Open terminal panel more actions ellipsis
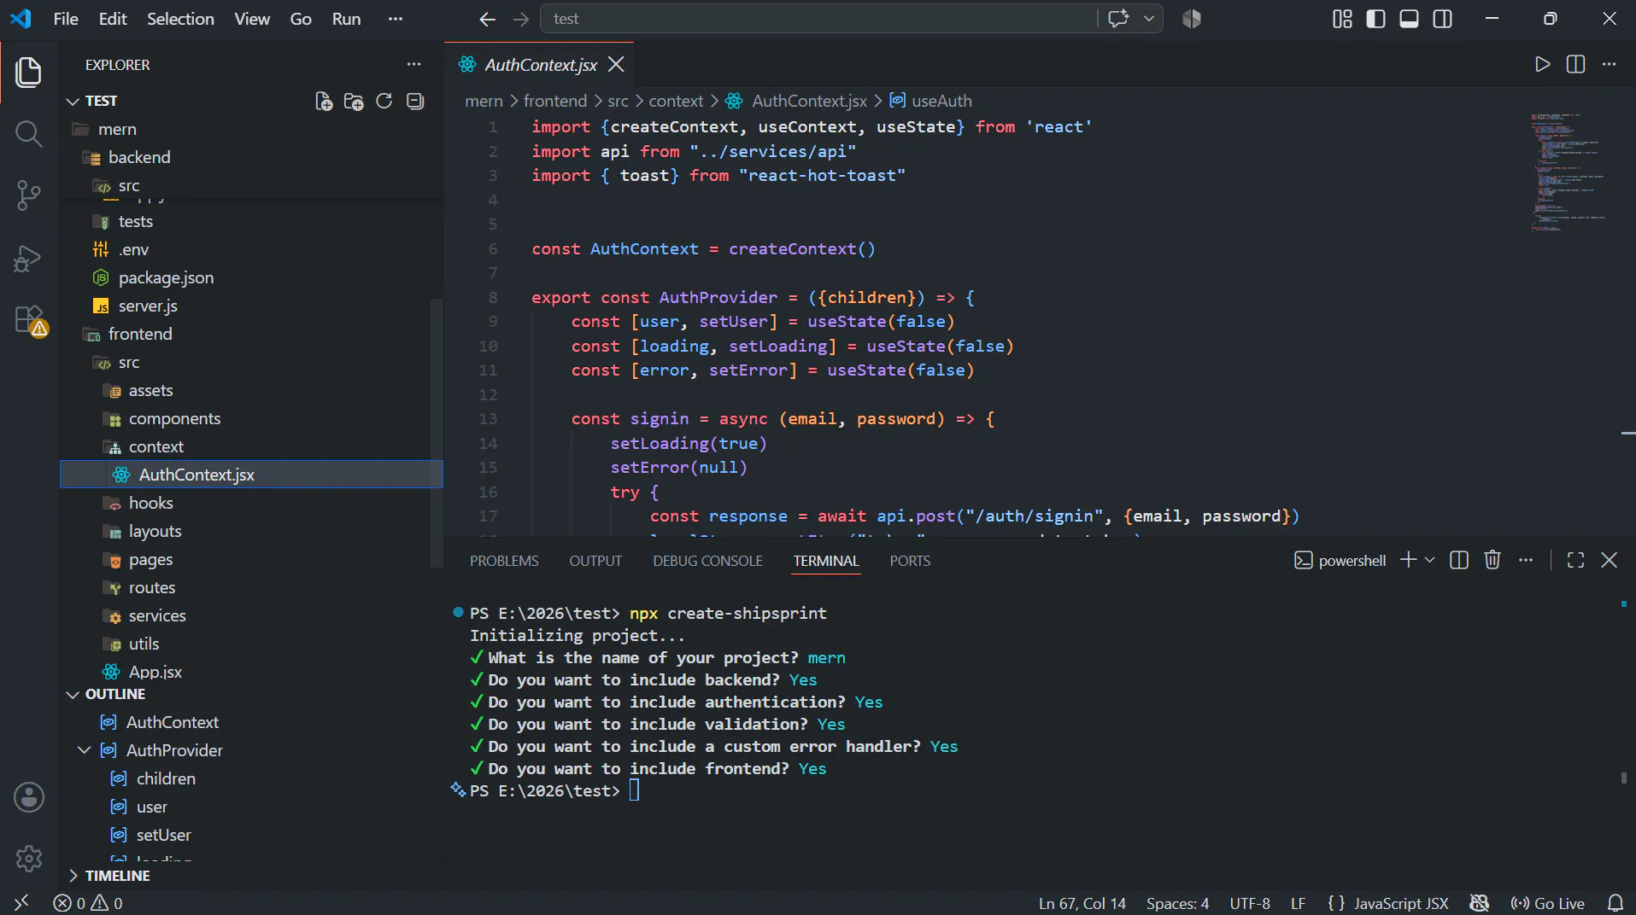The width and height of the screenshot is (1636, 915). point(1526,560)
